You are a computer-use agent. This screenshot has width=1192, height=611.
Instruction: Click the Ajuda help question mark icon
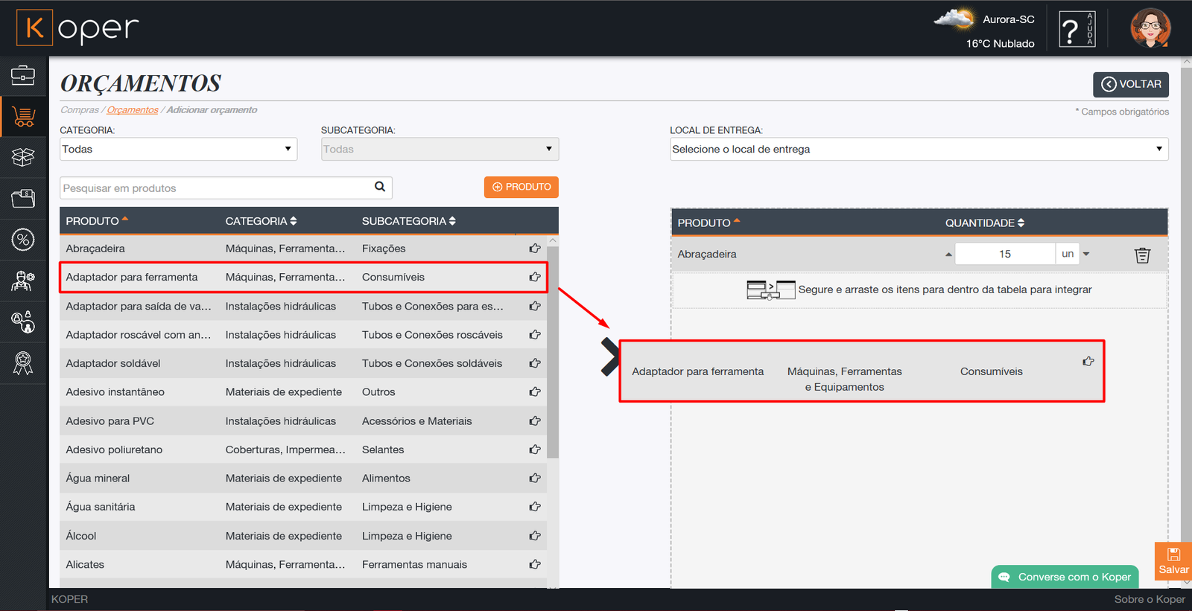[x=1077, y=30]
